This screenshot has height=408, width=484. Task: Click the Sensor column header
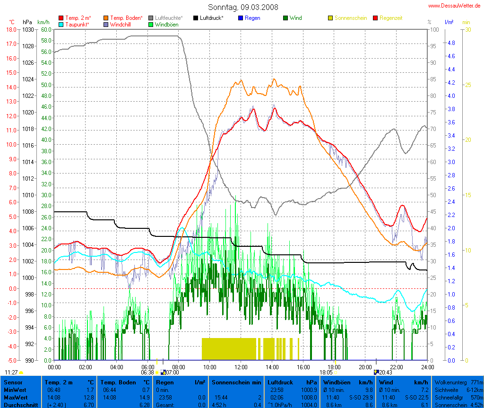point(13,382)
